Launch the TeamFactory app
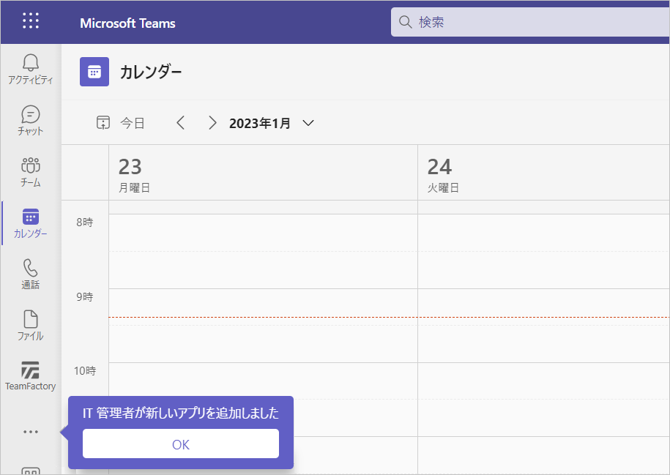 pos(30,377)
